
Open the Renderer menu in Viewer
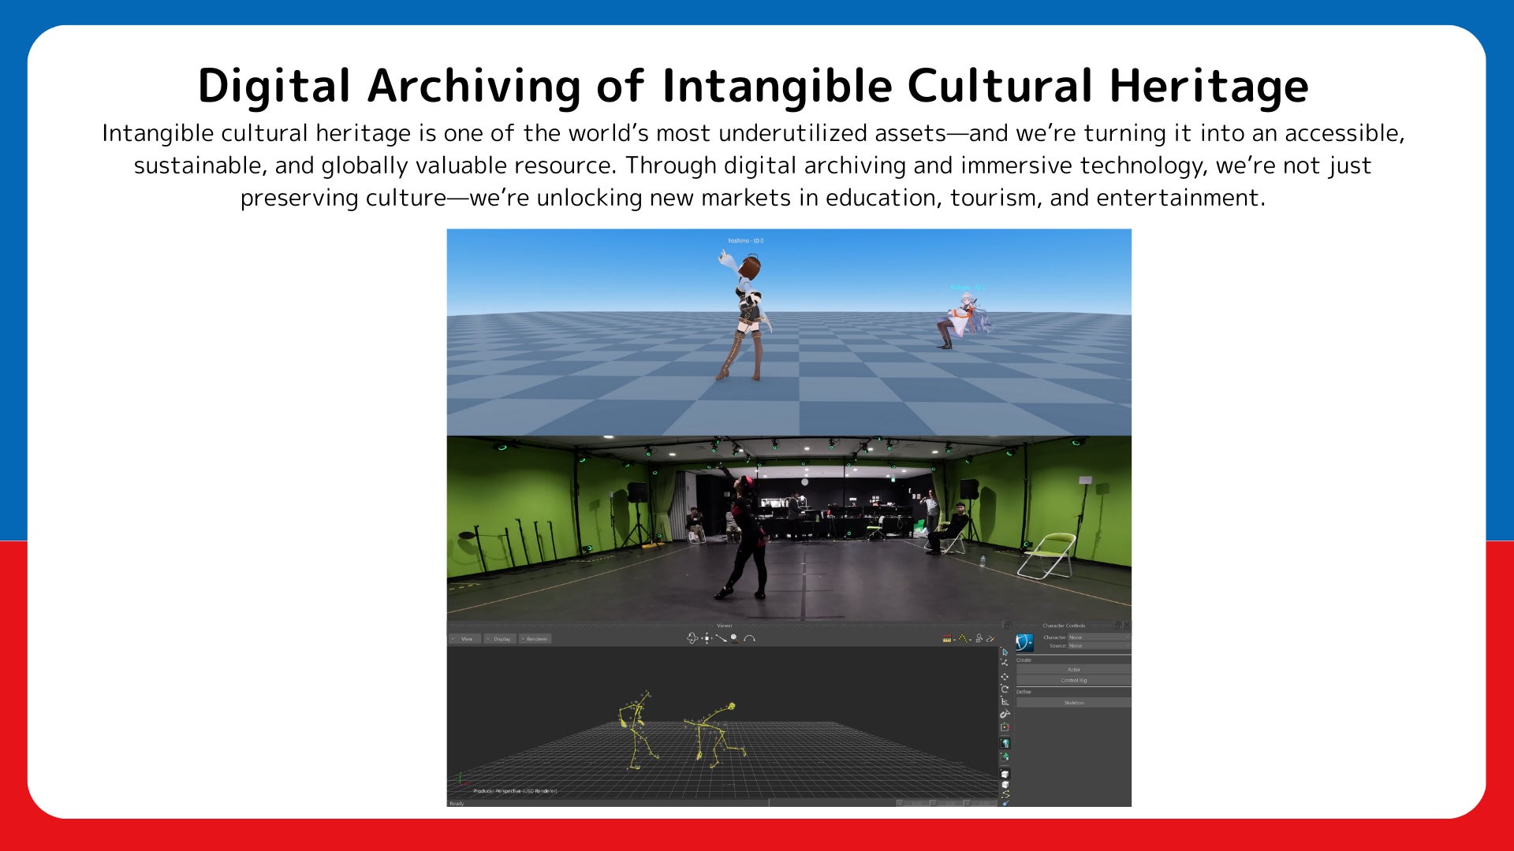tap(535, 639)
